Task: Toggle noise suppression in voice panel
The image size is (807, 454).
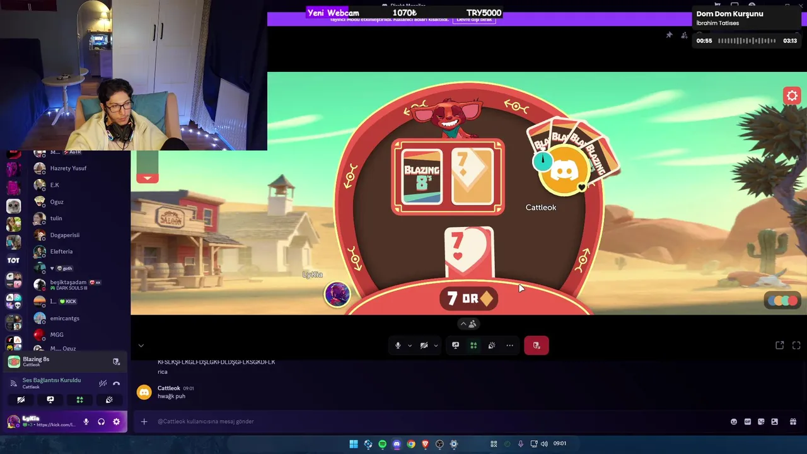Action: 103,383
